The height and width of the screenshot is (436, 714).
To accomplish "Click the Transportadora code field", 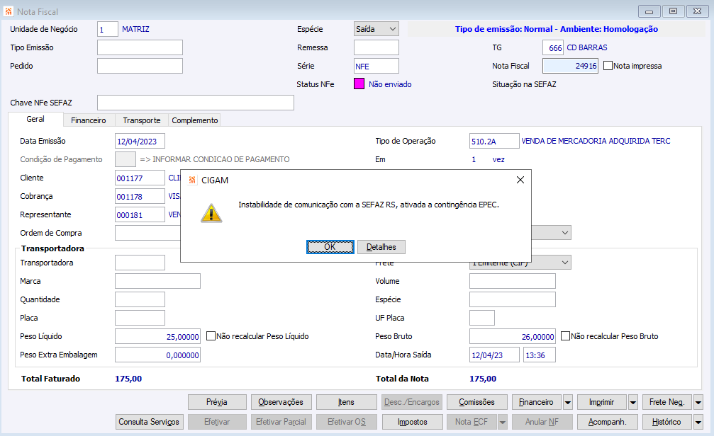I will click(x=140, y=263).
